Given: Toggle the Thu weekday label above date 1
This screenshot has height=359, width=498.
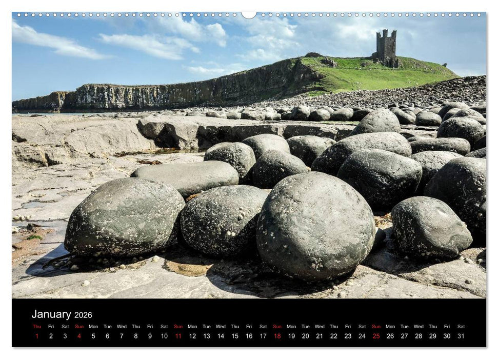Looking at the screenshot, I should coord(36,326).
